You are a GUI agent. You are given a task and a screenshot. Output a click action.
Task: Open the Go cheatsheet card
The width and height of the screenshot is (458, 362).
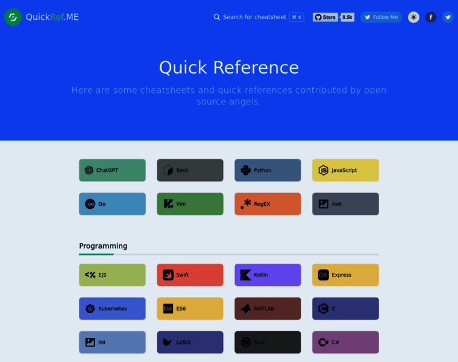[x=112, y=204]
